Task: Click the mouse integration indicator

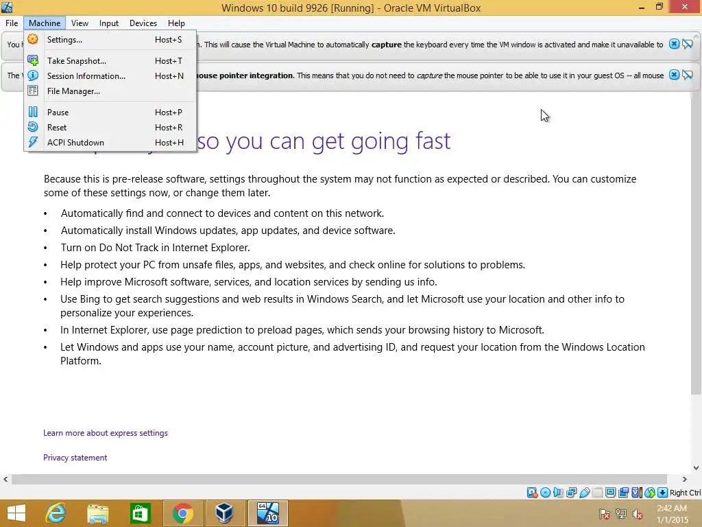Action: pos(650,493)
